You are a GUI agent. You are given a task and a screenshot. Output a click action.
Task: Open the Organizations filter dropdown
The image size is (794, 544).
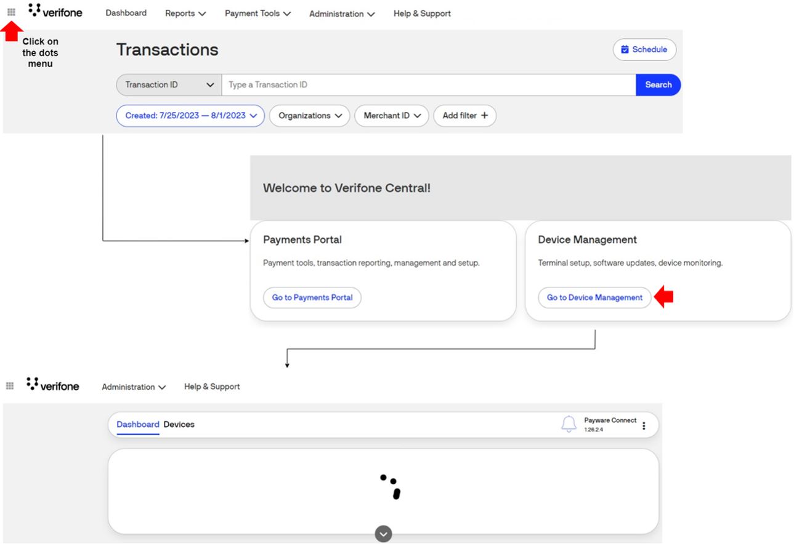tap(309, 116)
